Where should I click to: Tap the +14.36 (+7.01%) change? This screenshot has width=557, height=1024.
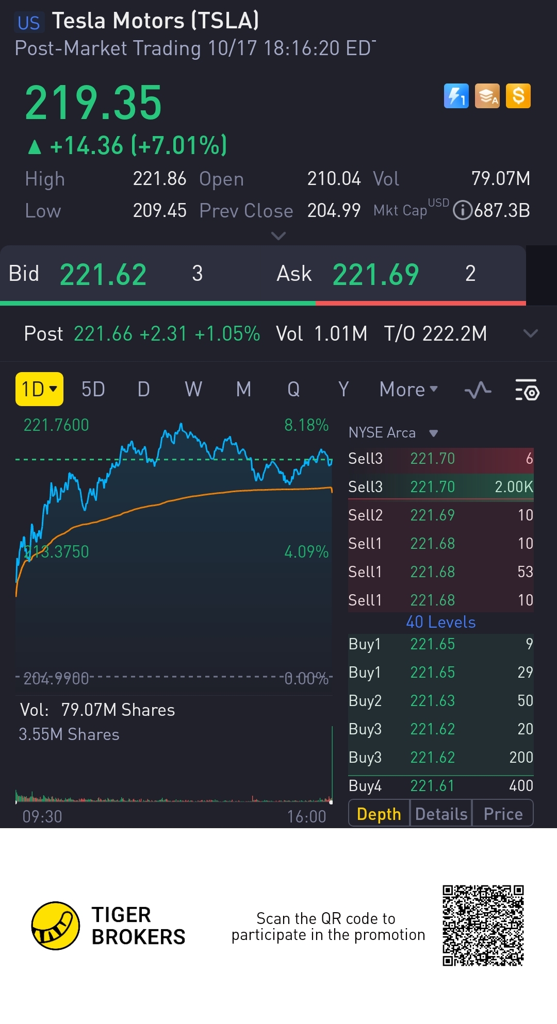click(x=138, y=146)
